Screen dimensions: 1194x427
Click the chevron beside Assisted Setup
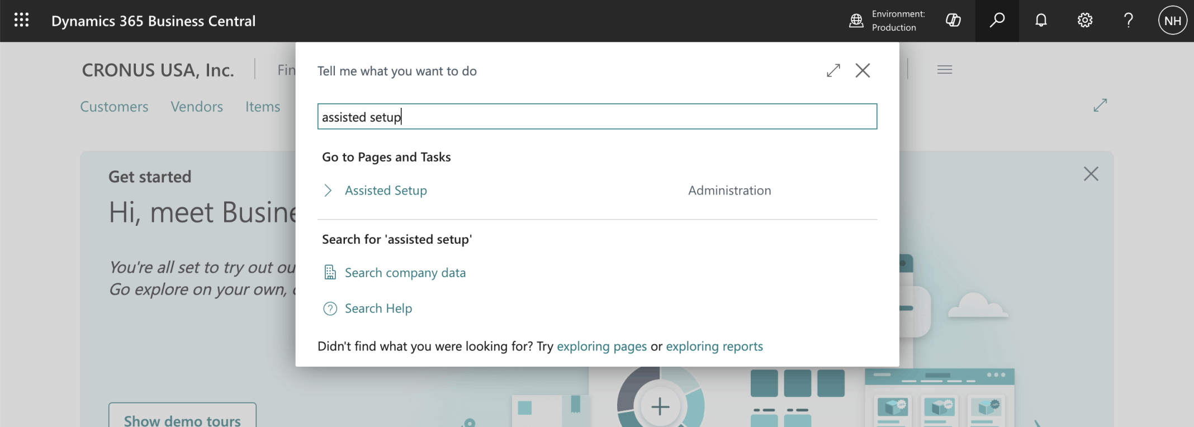[x=328, y=191]
